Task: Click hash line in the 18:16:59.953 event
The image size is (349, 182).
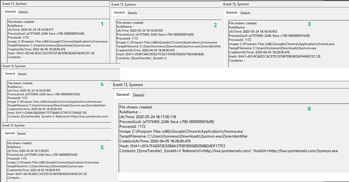Action: (x=275, y=57)
